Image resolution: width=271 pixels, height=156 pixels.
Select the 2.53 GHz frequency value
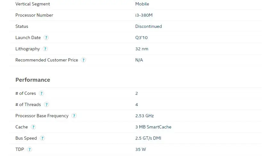(x=145, y=116)
